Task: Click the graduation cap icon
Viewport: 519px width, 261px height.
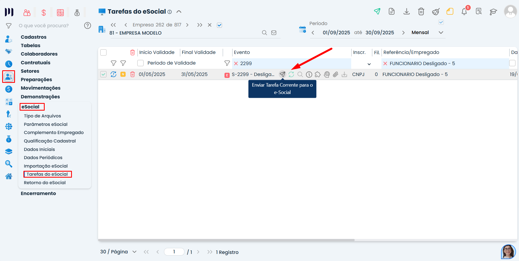Action: click(493, 12)
